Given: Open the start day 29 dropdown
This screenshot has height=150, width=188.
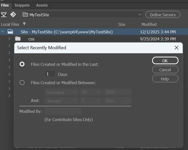Looking at the screenshot, I should (x=91, y=92).
